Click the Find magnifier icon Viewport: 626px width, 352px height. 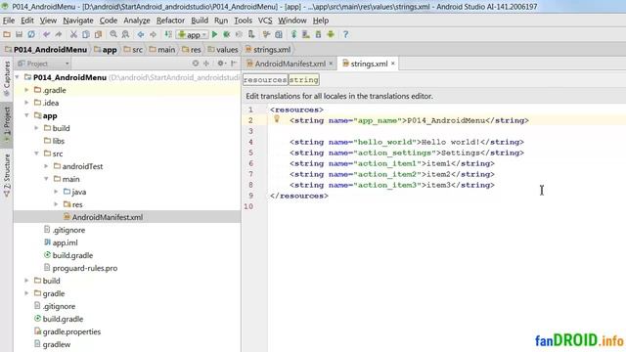point(113,35)
